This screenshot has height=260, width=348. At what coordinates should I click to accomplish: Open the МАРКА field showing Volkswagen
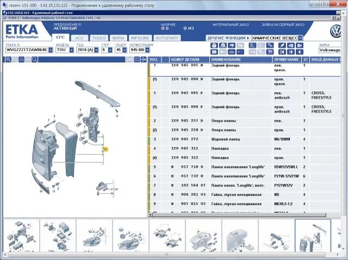(x=330, y=50)
